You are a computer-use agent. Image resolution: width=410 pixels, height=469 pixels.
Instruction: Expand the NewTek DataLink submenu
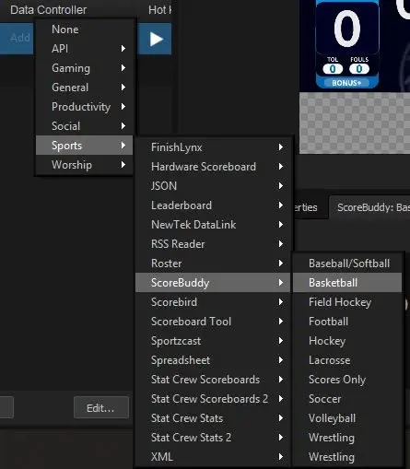pyautogui.click(x=213, y=225)
